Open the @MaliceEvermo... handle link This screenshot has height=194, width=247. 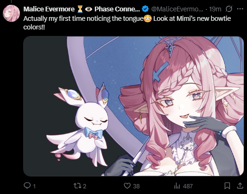[x=177, y=9]
